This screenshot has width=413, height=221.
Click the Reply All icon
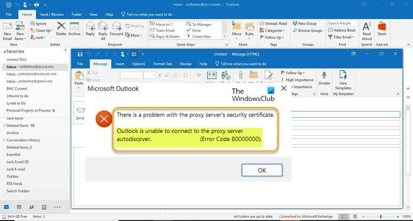103,26
